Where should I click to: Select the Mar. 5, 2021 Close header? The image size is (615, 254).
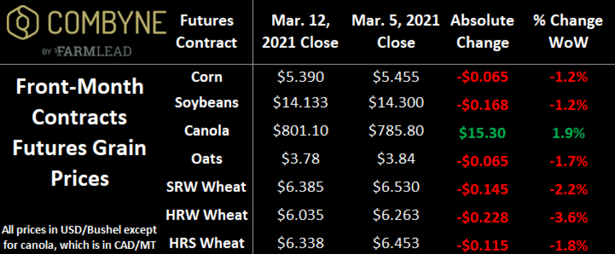click(396, 31)
